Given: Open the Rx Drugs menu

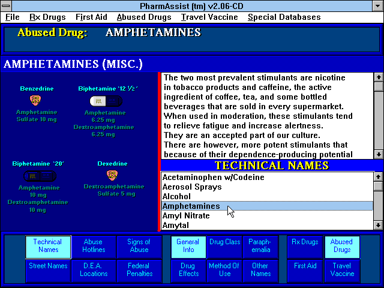Looking at the screenshot, I should click(x=47, y=17).
